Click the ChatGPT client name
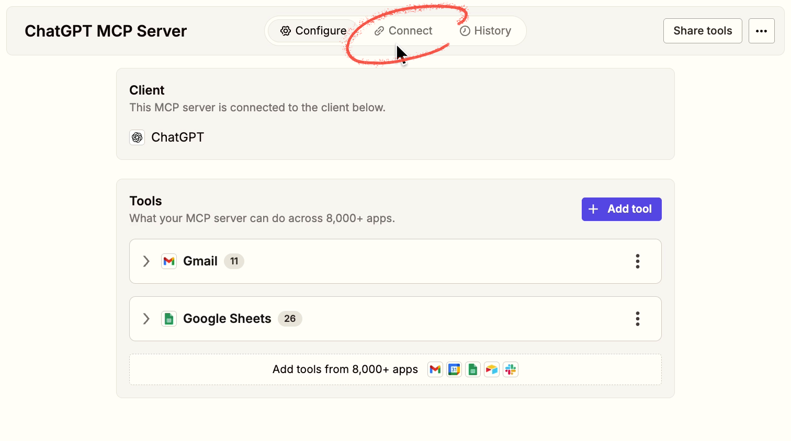This screenshot has height=441, width=791. click(177, 137)
